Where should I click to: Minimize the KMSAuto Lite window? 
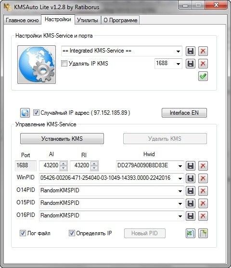(185, 5)
